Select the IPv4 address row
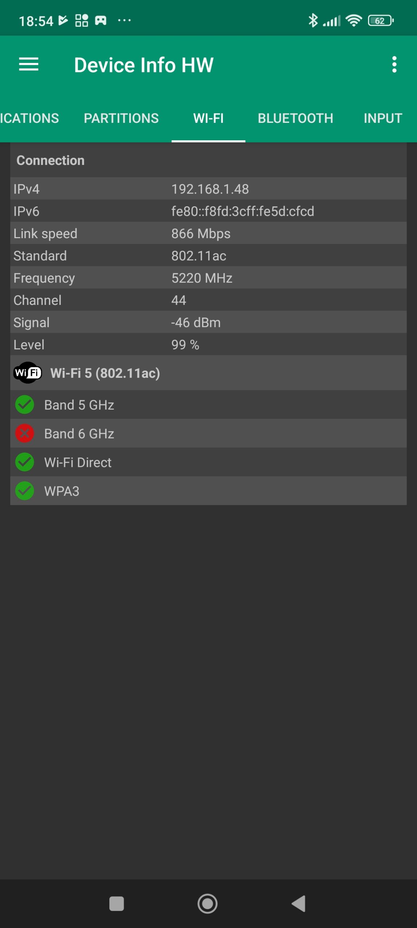417x928 pixels. pos(208,189)
